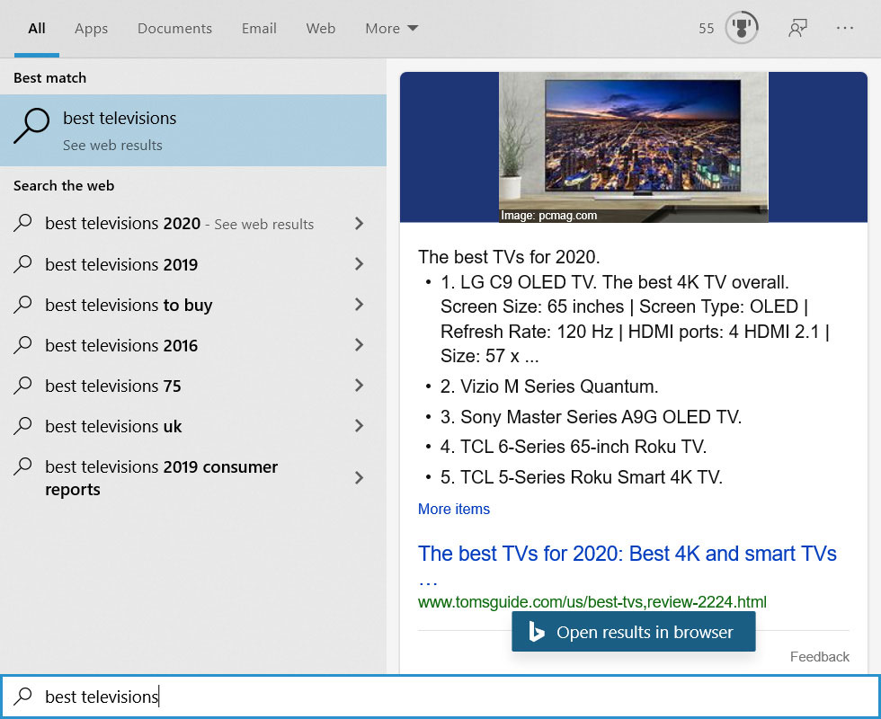Expand chevron next to 'best televisions 2019'
Viewport: 881px width, 719px height.
click(x=359, y=264)
